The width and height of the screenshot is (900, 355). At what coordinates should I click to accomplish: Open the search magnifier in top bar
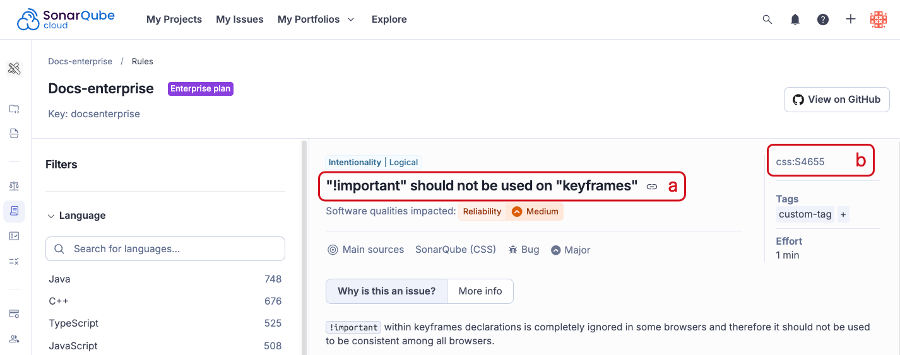(767, 20)
